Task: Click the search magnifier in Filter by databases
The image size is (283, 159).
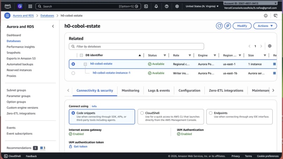Action: click(x=73, y=46)
